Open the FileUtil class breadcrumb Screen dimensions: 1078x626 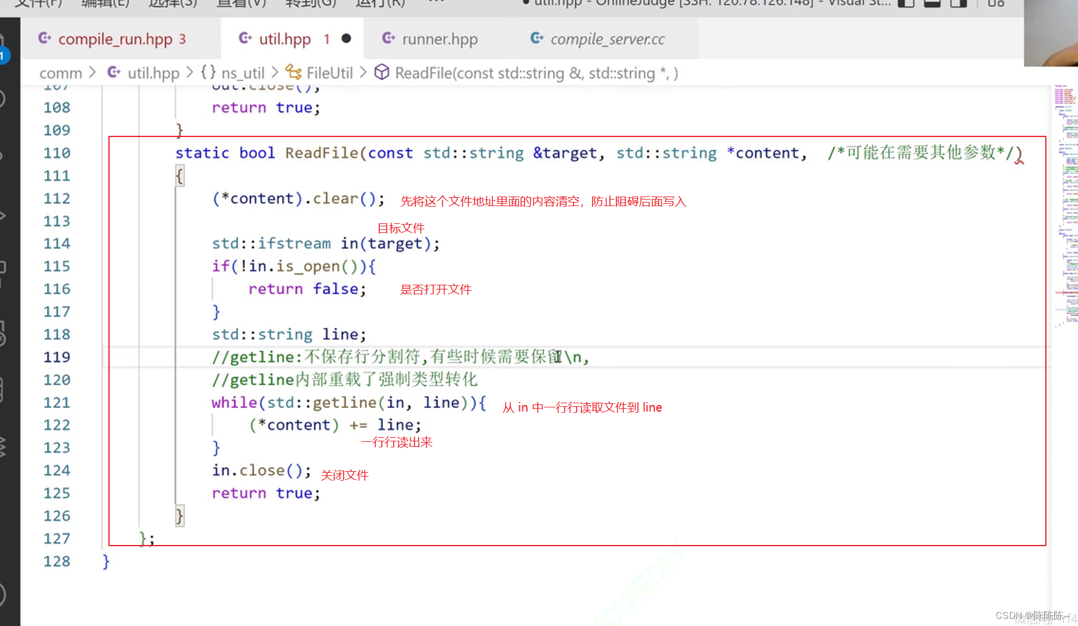tap(329, 73)
